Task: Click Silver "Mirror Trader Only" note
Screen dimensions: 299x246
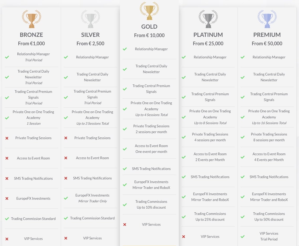Action: tap(93, 201)
